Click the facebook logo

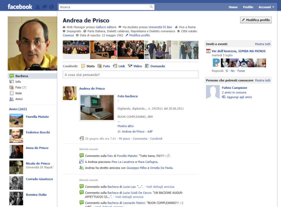20,7
